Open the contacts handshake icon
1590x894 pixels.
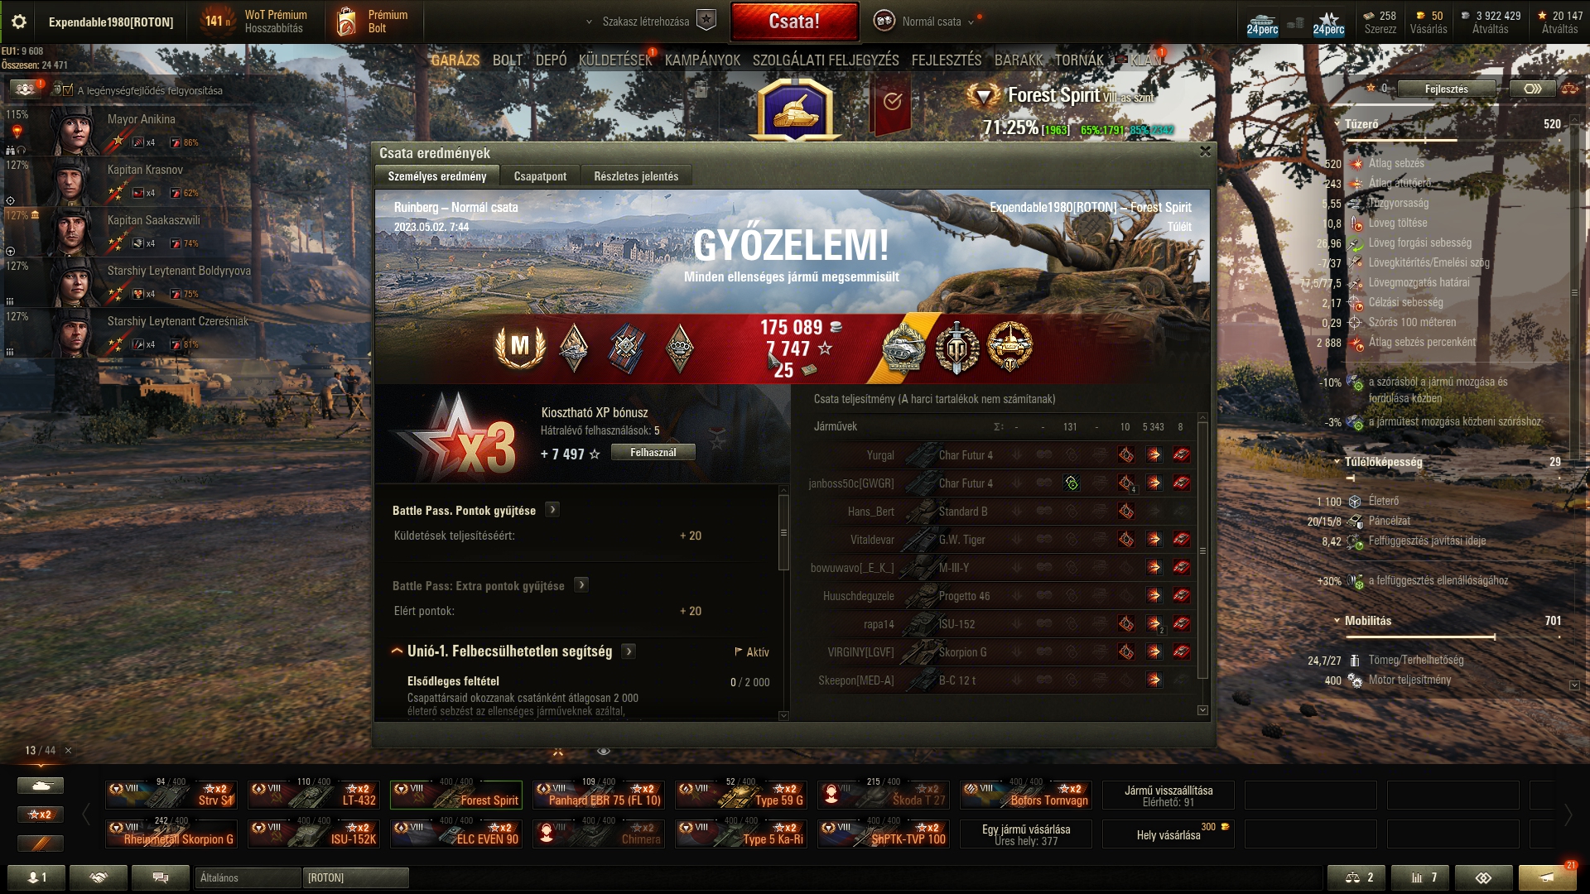pos(99,877)
